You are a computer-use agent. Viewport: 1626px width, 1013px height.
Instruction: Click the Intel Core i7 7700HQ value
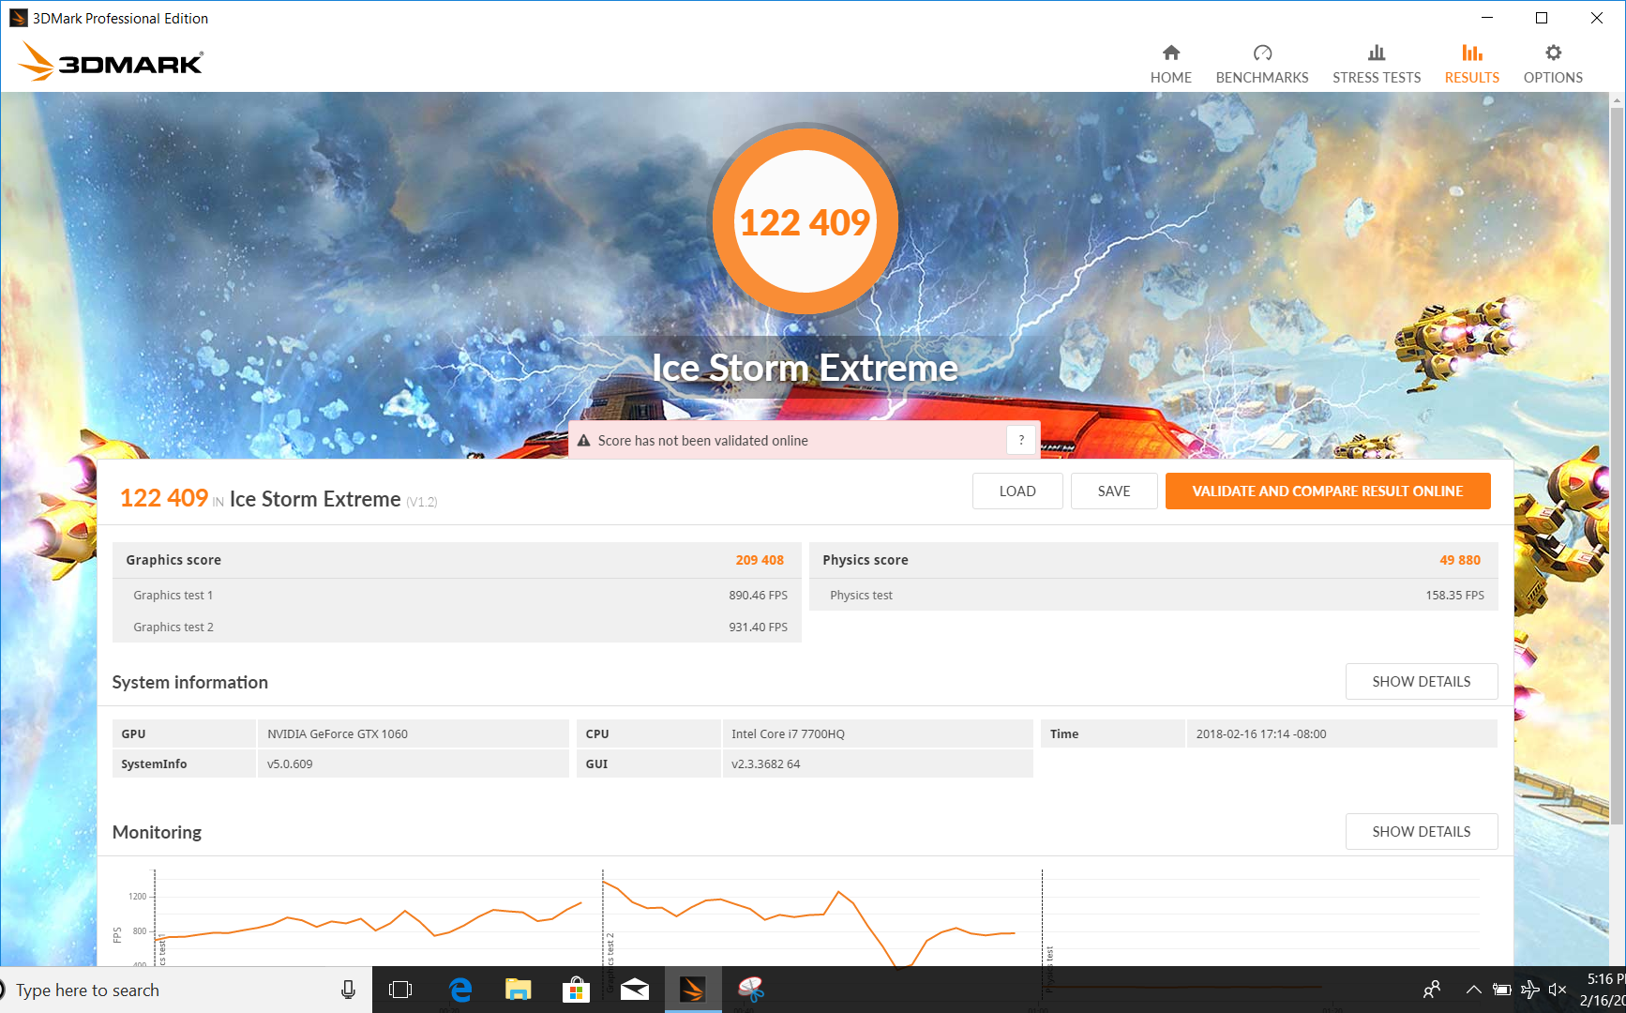click(788, 734)
